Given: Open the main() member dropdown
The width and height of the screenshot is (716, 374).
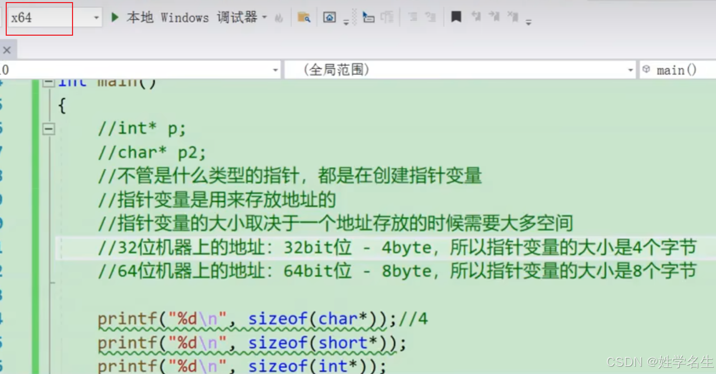Looking at the screenshot, I should [x=678, y=70].
